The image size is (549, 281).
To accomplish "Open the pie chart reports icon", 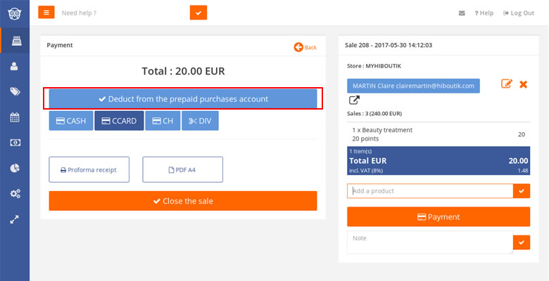I will (15, 168).
